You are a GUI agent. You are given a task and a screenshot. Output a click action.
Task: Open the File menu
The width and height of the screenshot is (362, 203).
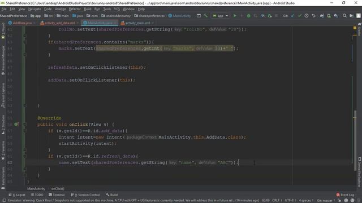pyautogui.click(x=4, y=9)
